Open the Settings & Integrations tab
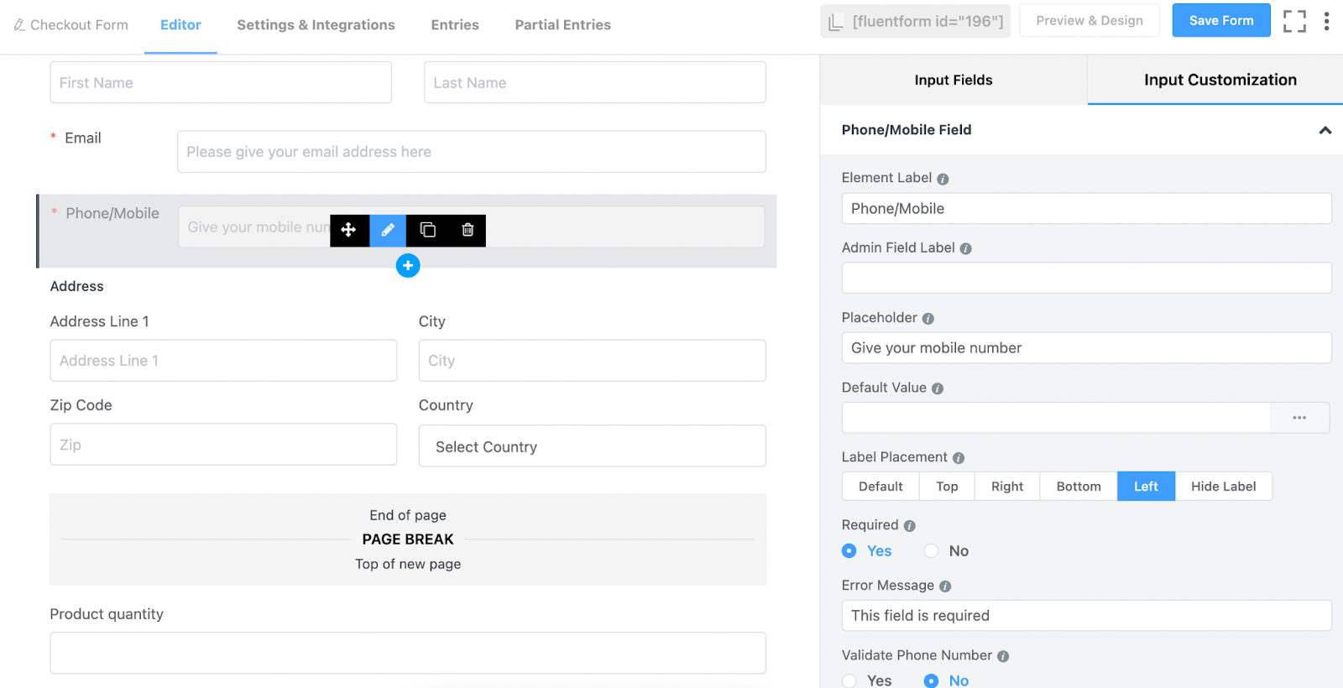1343x688 pixels. (316, 25)
